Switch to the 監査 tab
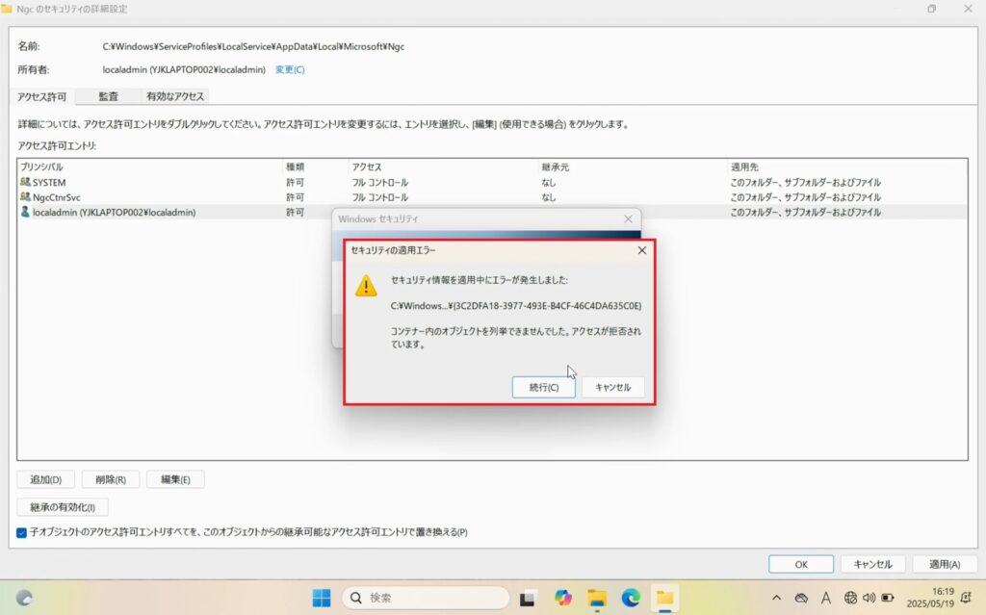 pos(108,96)
